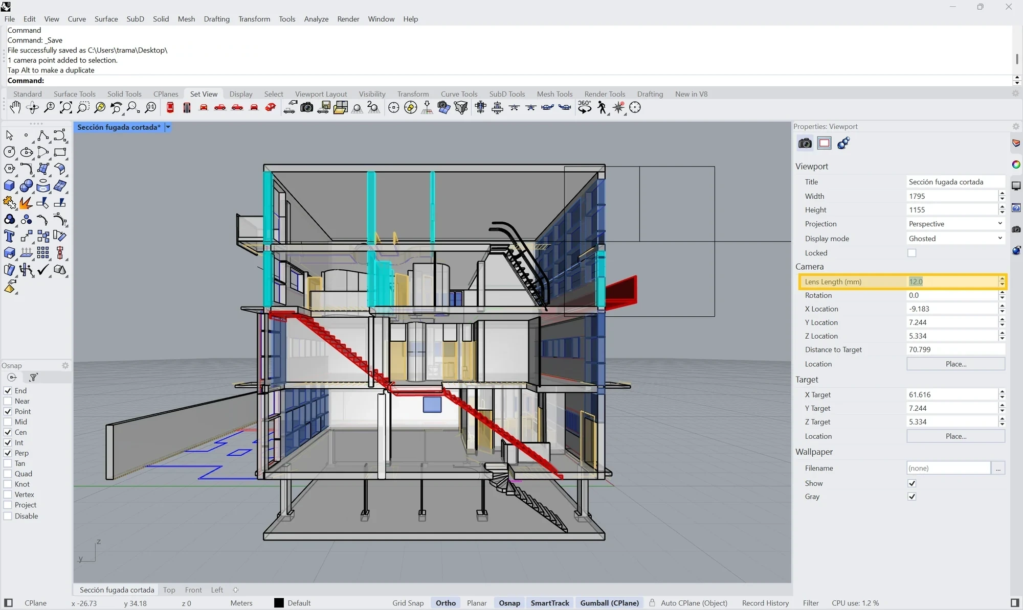This screenshot has height=610, width=1023.
Task: Open the camera properties page icon
Action: (x=805, y=143)
